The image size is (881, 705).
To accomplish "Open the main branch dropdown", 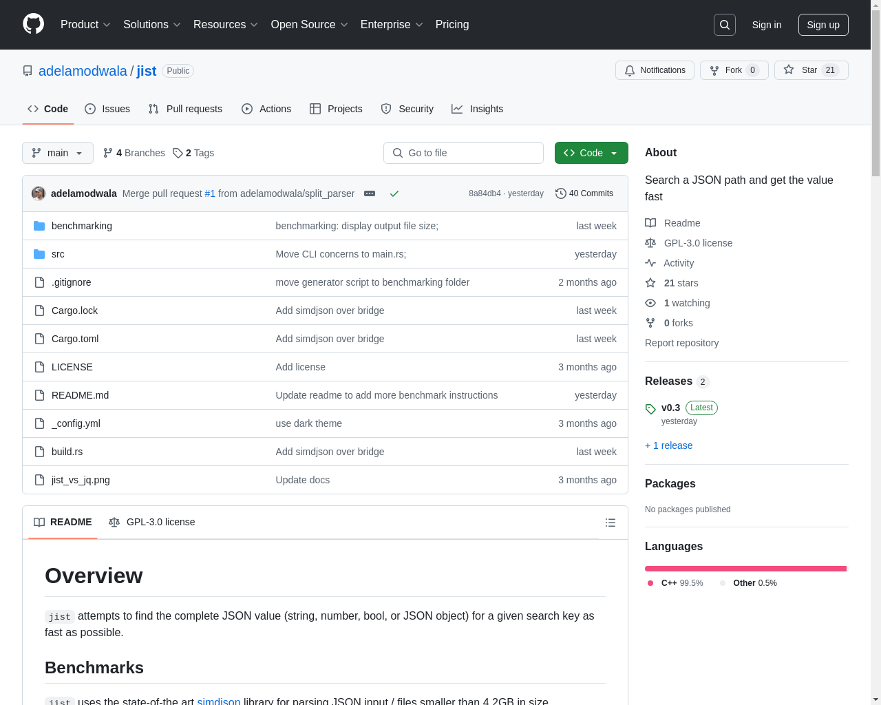I will (x=58, y=153).
